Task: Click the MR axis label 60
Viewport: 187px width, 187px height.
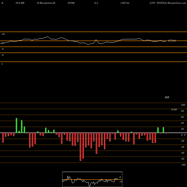Action: [183, 117]
